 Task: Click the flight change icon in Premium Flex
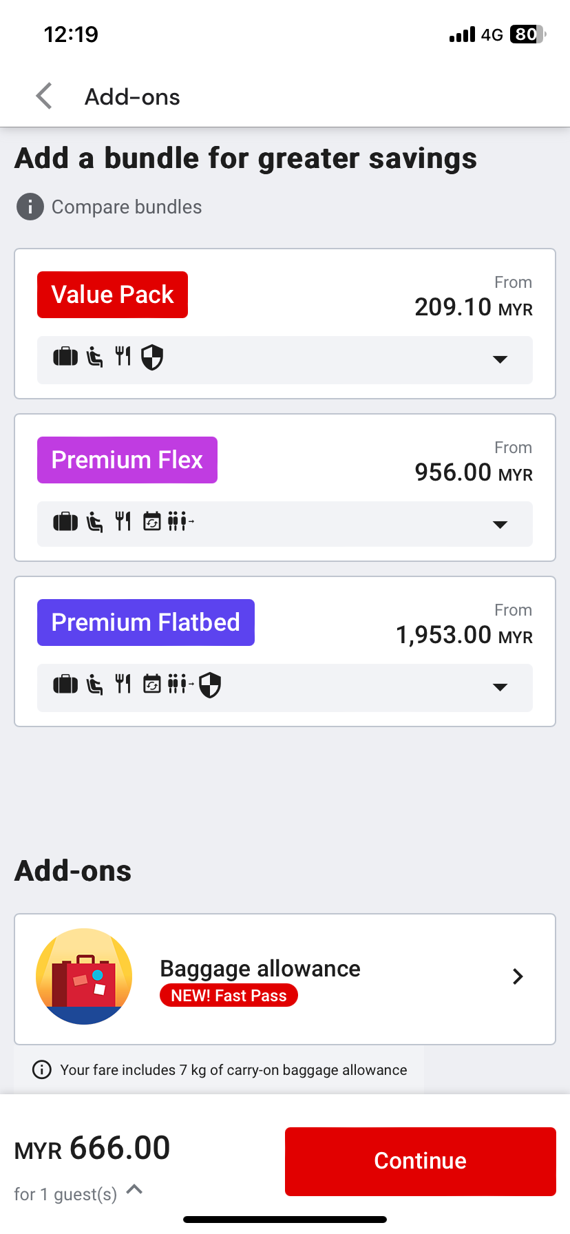[151, 522]
